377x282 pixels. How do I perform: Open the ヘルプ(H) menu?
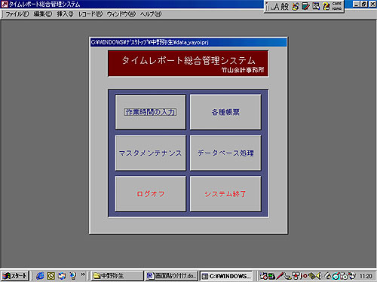click(151, 14)
